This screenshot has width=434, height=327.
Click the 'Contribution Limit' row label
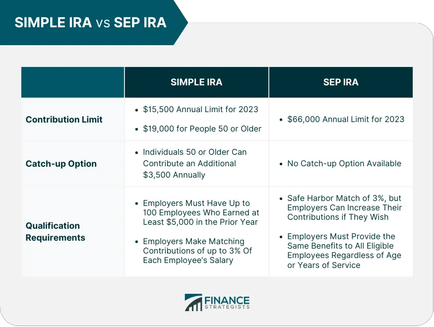point(64,119)
